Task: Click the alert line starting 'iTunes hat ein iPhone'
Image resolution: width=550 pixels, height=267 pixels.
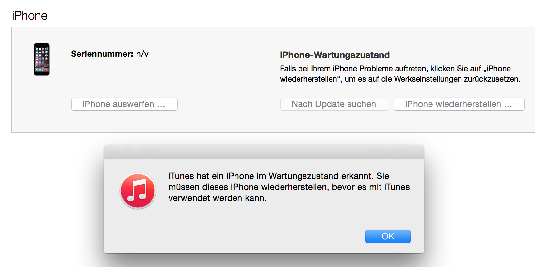Action: [279, 176]
